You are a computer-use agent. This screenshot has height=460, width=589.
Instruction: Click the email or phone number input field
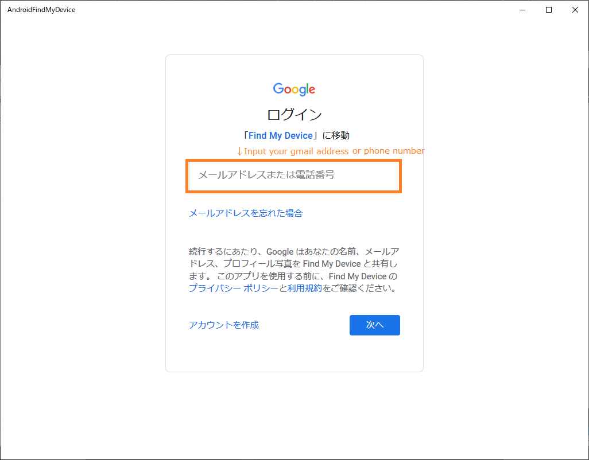pyautogui.click(x=294, y=176)
